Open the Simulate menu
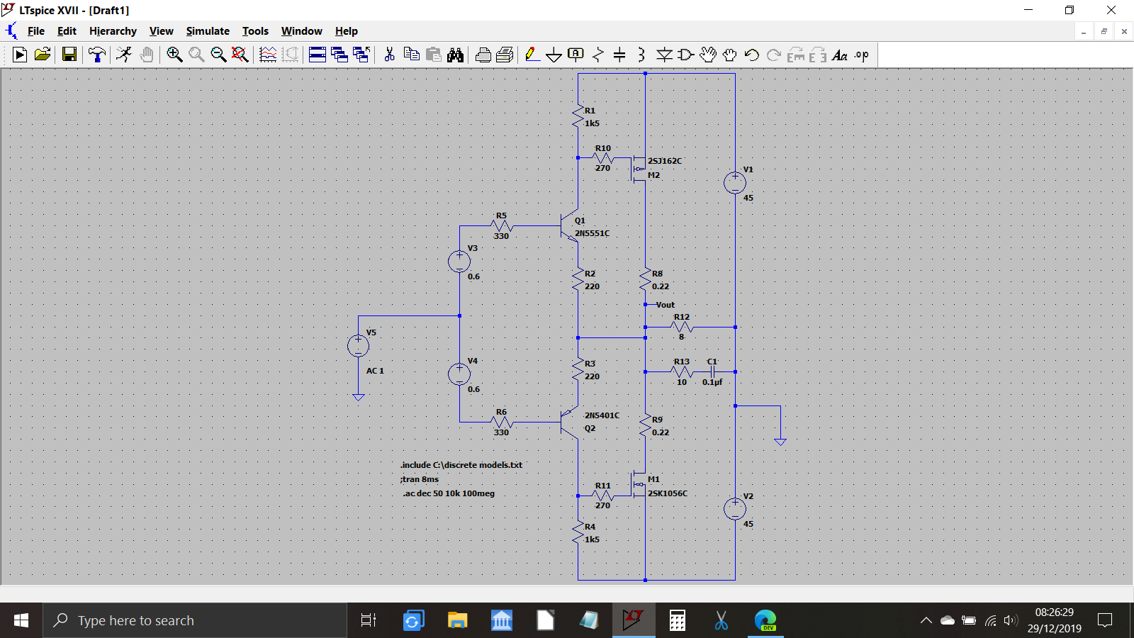The image size is (1134, 638). (x=208, y=31)
